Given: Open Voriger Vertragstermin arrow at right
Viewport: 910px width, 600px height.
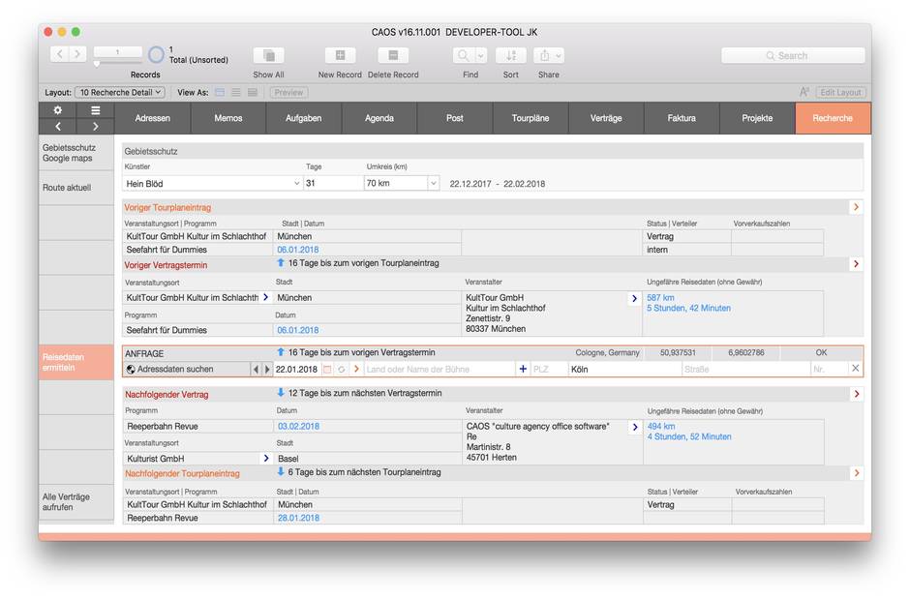Looking at the screenshot, I should pos(856,264).
